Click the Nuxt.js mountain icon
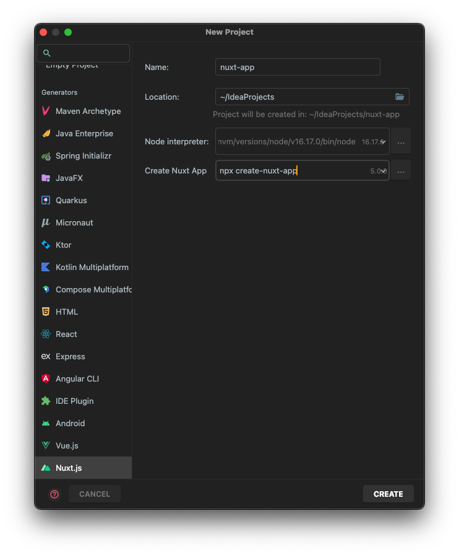Screen dimensions: 459x555 [x=46, y=468]
